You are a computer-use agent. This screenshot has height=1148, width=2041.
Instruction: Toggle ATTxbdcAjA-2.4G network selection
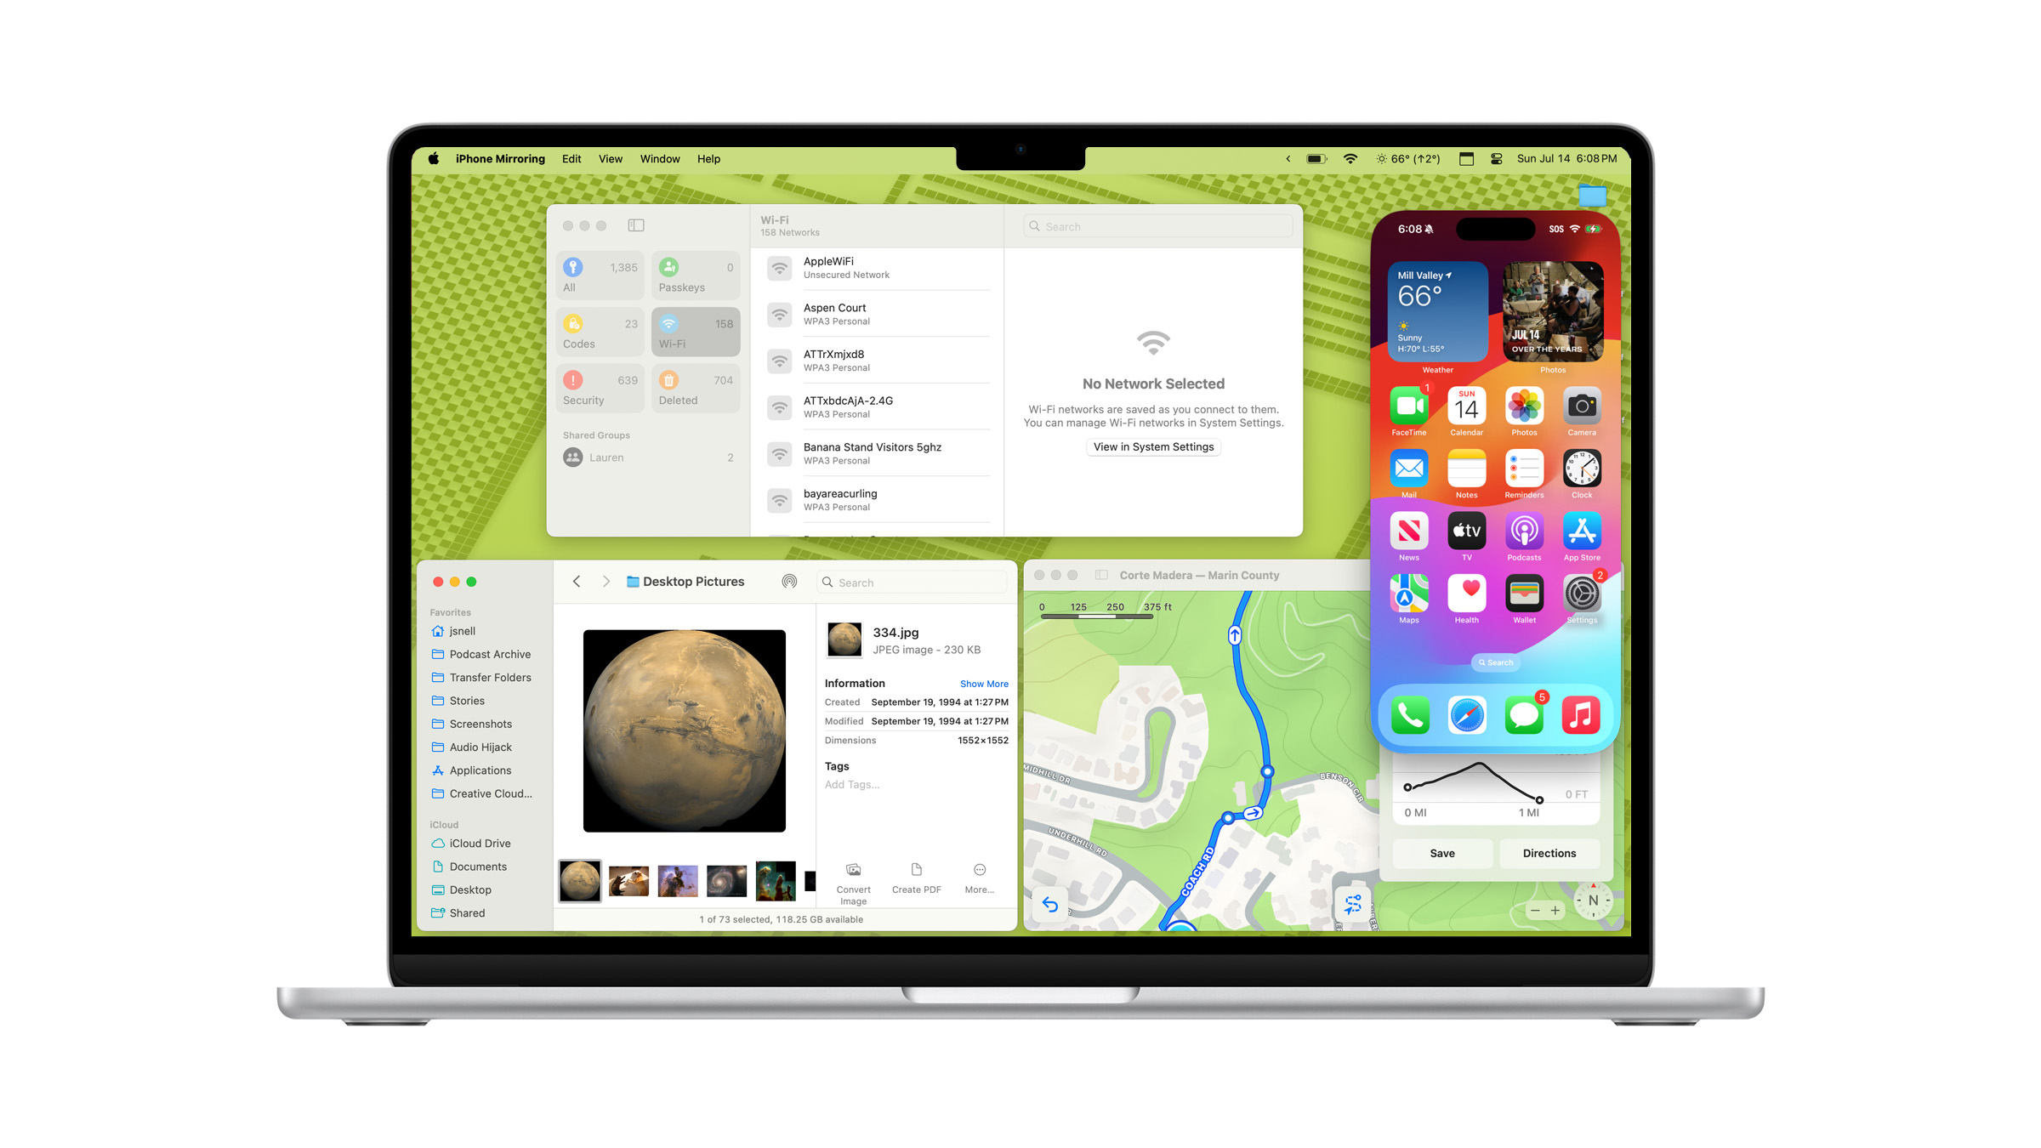click(x=882, y=406)
